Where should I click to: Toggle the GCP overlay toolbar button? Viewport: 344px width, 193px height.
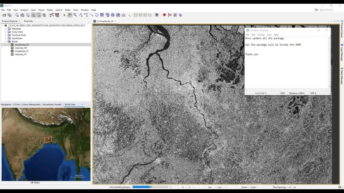click(x=38, y=15)
